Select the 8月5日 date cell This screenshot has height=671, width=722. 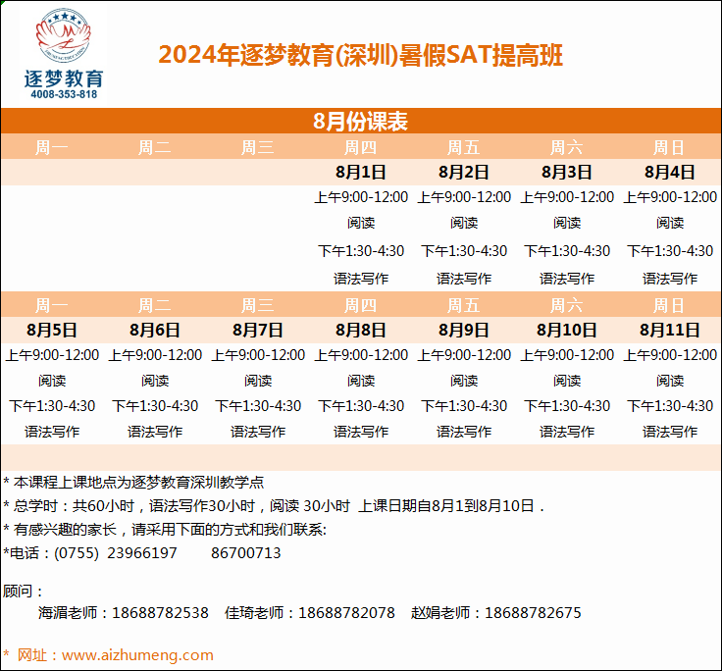click(52, 331)
